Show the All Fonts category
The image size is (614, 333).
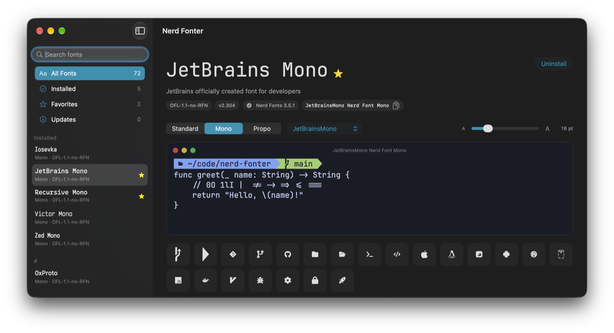click(x=90, y=74)
